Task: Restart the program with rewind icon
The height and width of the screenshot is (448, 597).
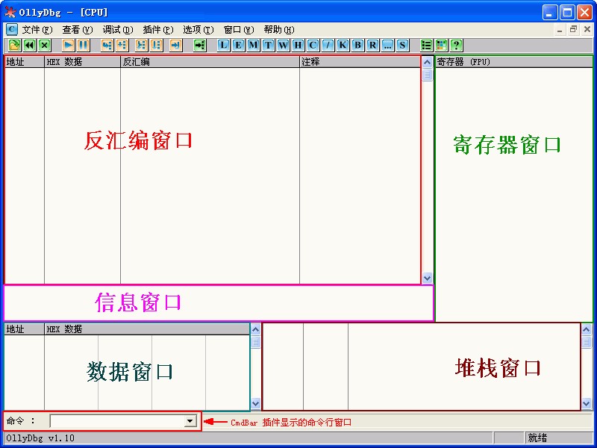Action: tap(30, 46)
